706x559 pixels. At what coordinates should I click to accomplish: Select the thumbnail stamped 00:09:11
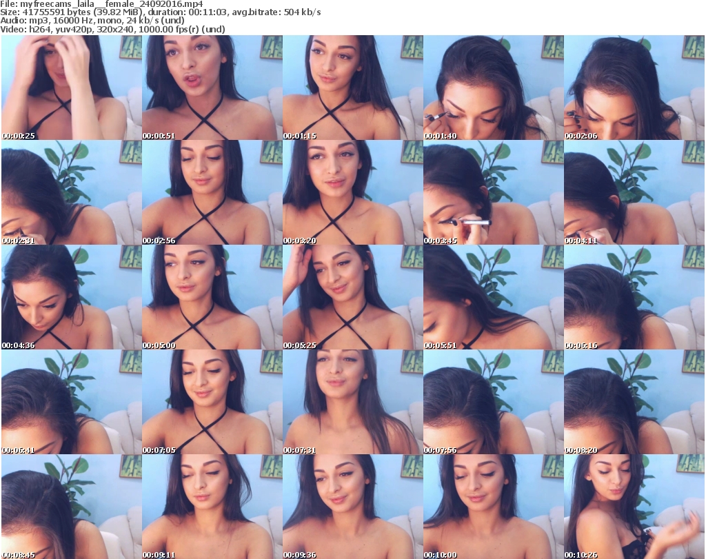(212, 507)
